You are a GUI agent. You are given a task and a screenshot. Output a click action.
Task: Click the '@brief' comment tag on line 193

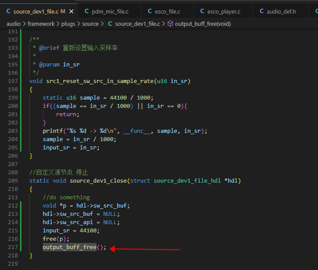[49, 48]
